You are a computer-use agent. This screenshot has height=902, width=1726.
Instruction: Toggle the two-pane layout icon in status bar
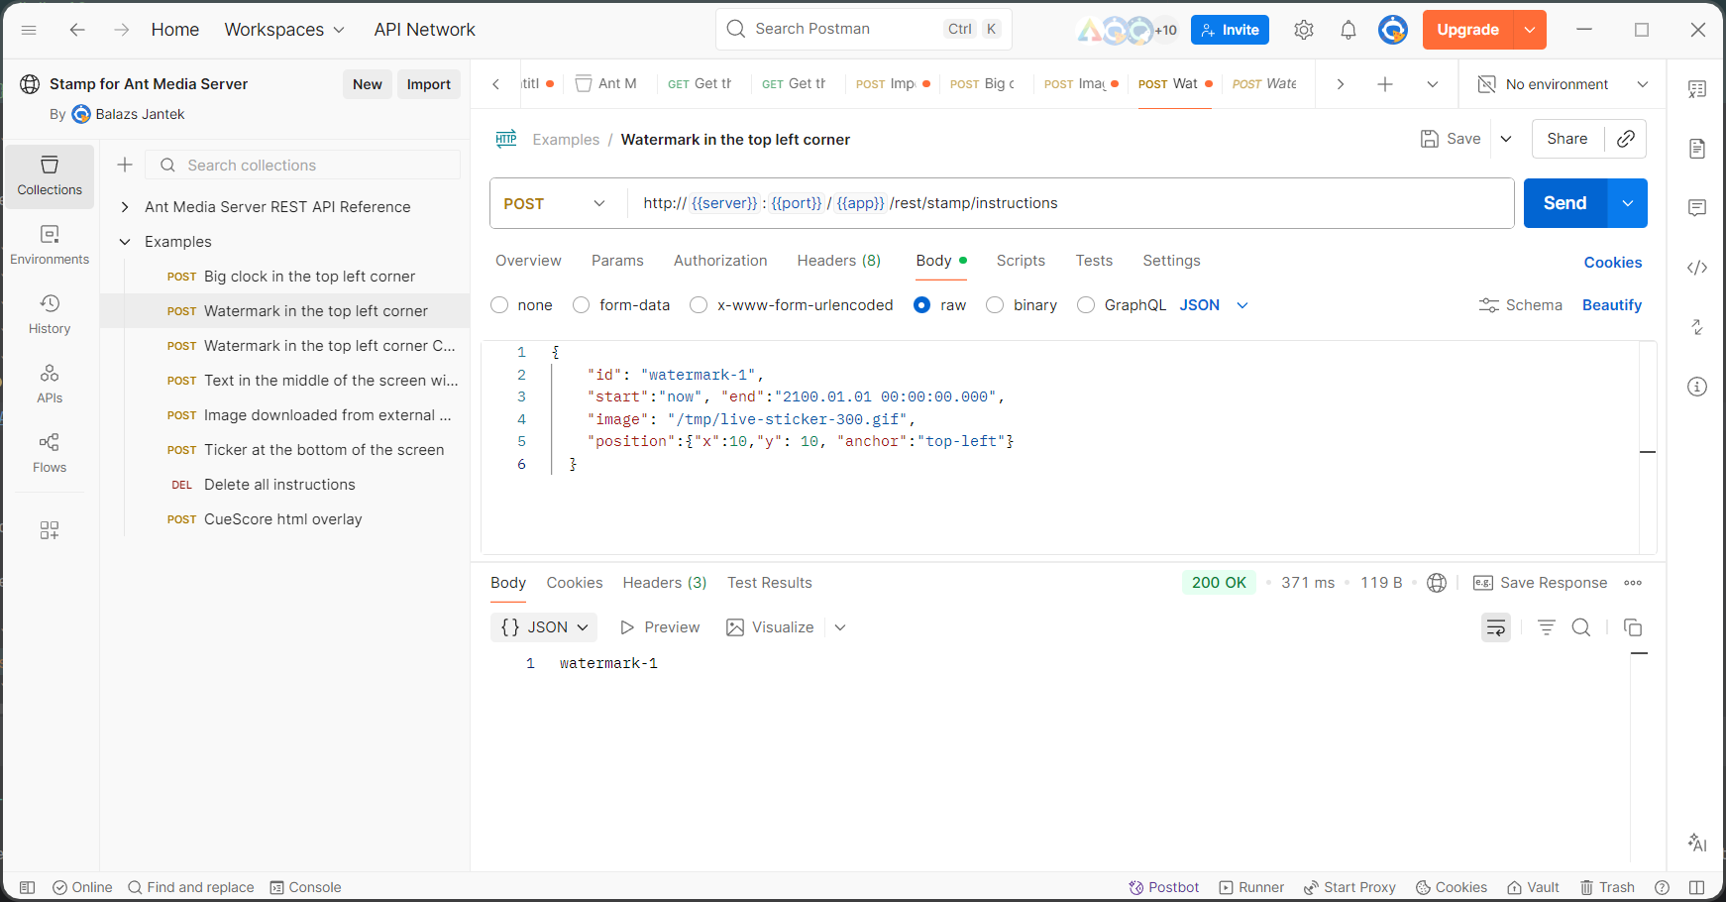click(x=1697, y=887)
